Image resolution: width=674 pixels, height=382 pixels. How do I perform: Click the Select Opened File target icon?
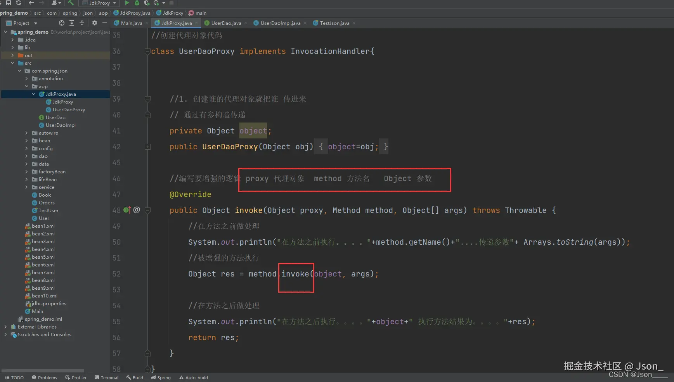tap(62, 23)
